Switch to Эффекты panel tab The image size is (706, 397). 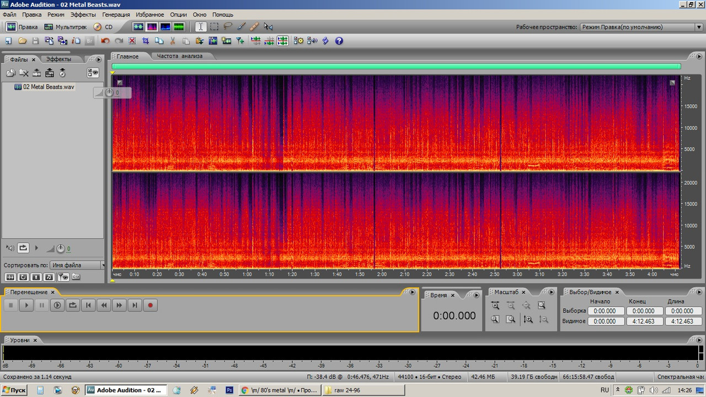click(58, 59)
